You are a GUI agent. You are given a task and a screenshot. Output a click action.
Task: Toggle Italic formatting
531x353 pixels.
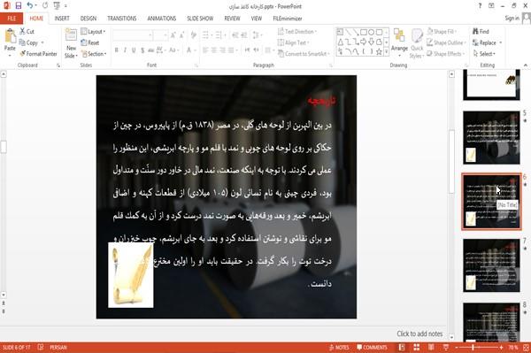[x=125, y=50]
